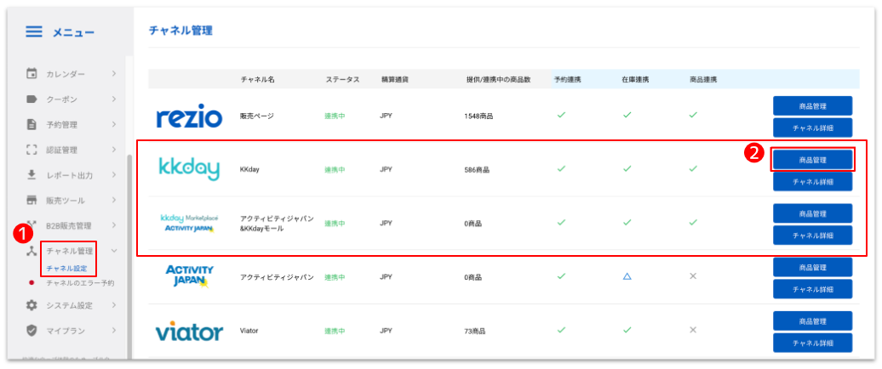Click the システム設定 gear icon

pyautogui.click(x=32, y=305)
